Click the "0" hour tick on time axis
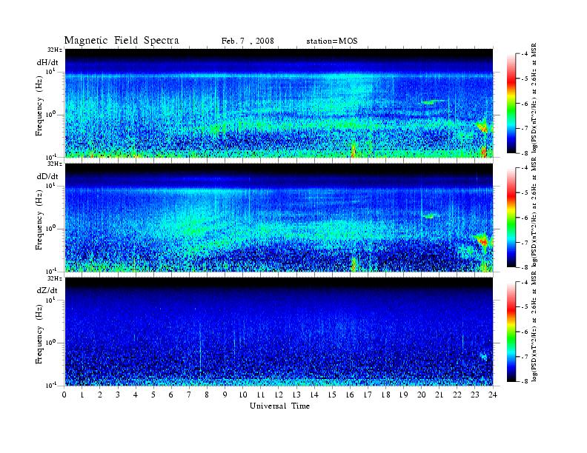Image resolution: width=587 pixels, height=453 pixels. [x=64, y=395]
